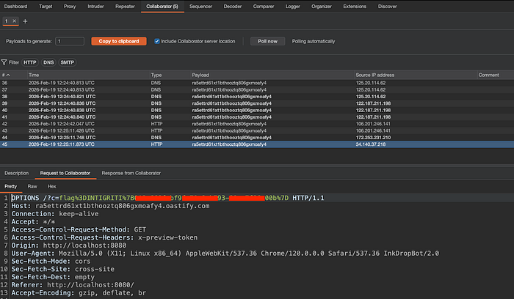
Task: Copy payloads to clipboard
Action: [119, 41]
